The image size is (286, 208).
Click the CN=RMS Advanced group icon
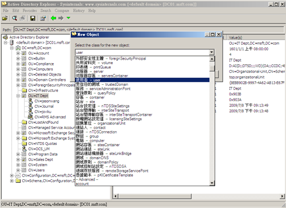[30, 117]
